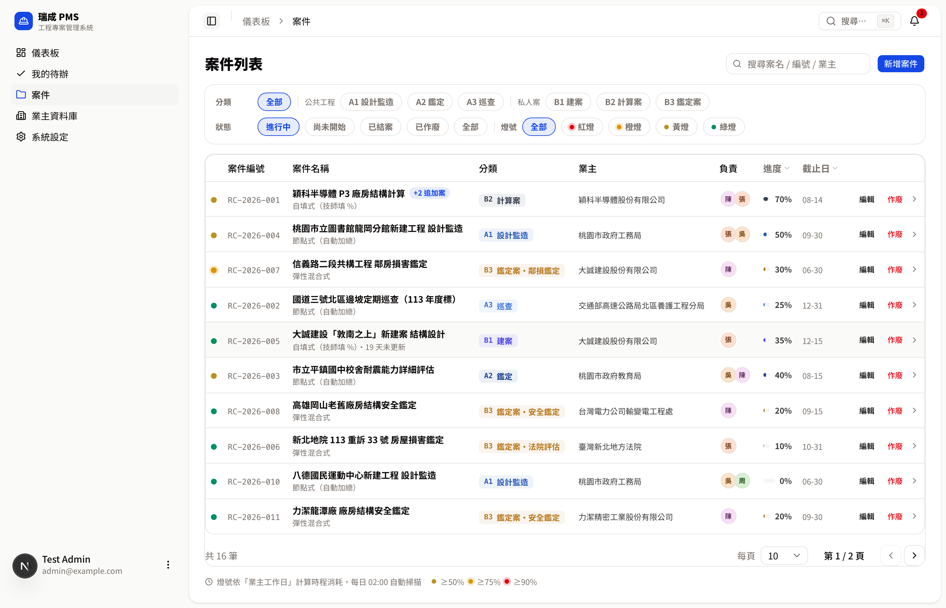Filter by 紅燈 signal
Viewport: 946px width, 608px height.
pos(581,127)
